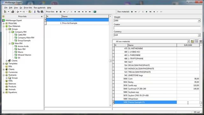Collapse the Company RM group

[x=10, y=32]
